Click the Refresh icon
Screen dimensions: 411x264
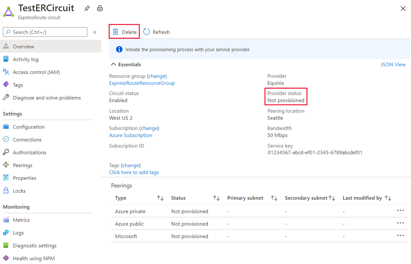(x=146, y=31)
